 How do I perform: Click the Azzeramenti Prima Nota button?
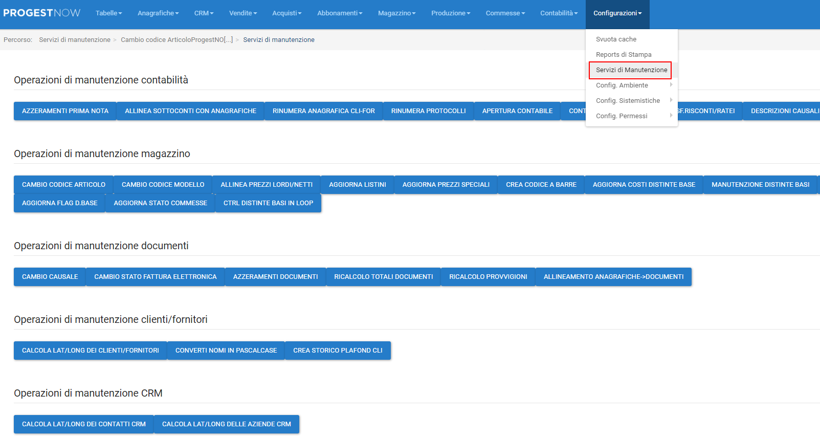tap(65, 111)
